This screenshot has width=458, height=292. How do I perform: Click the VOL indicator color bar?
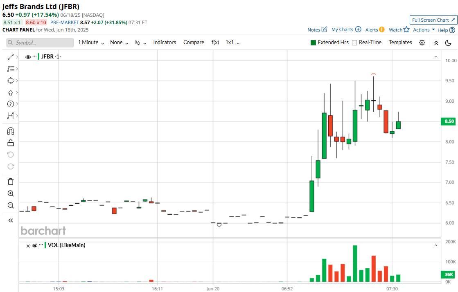[x=45, y=245]
